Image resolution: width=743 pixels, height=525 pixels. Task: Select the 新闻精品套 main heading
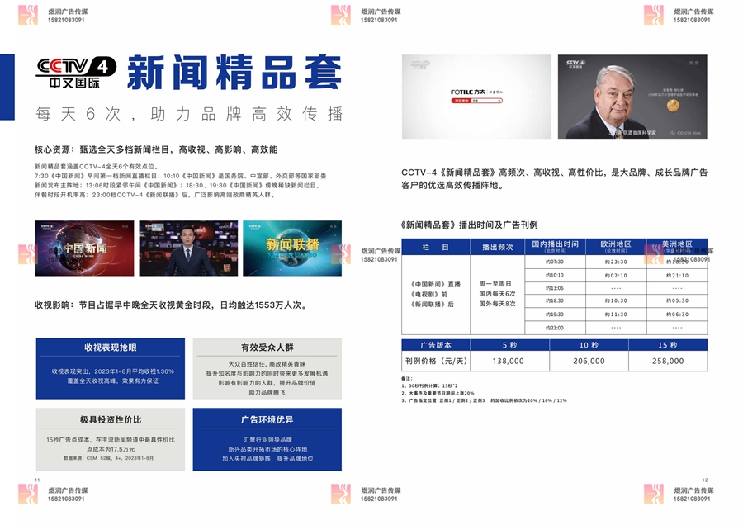[234, 72]
